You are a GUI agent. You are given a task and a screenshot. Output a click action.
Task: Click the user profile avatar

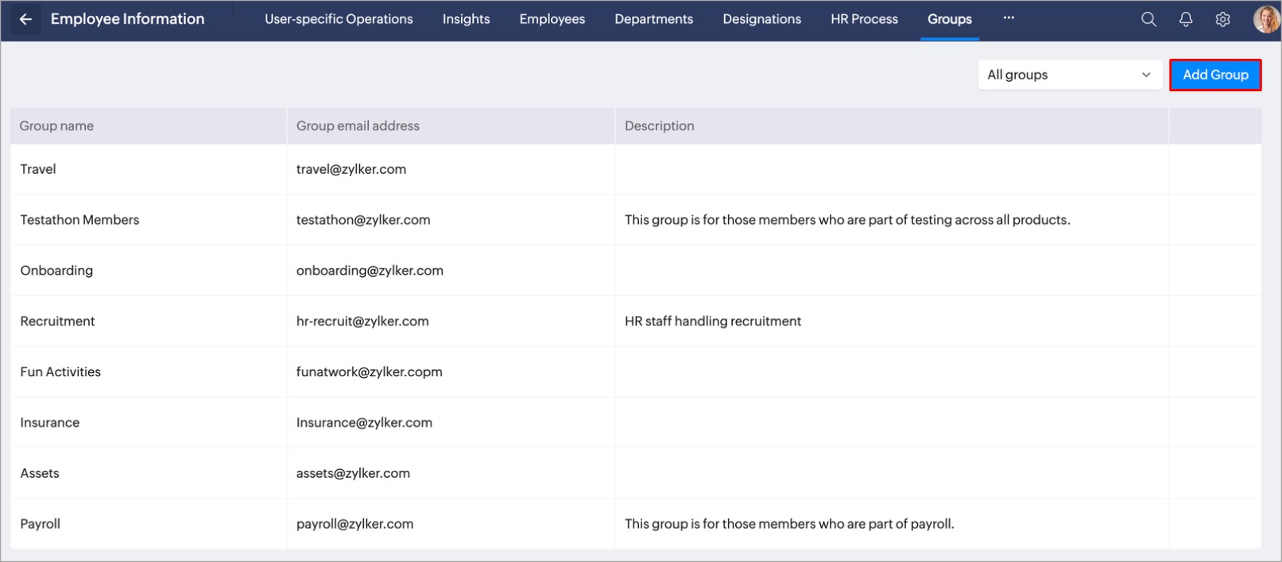(x=1265, y=19)
